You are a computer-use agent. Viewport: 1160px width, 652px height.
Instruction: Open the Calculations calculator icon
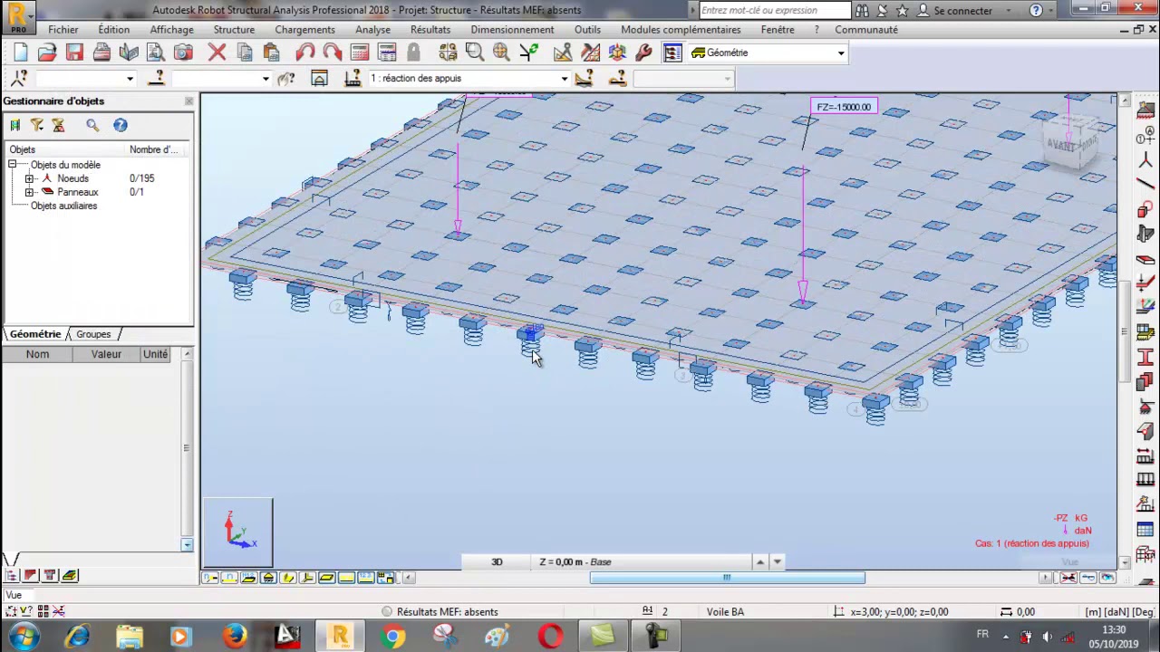360,53
